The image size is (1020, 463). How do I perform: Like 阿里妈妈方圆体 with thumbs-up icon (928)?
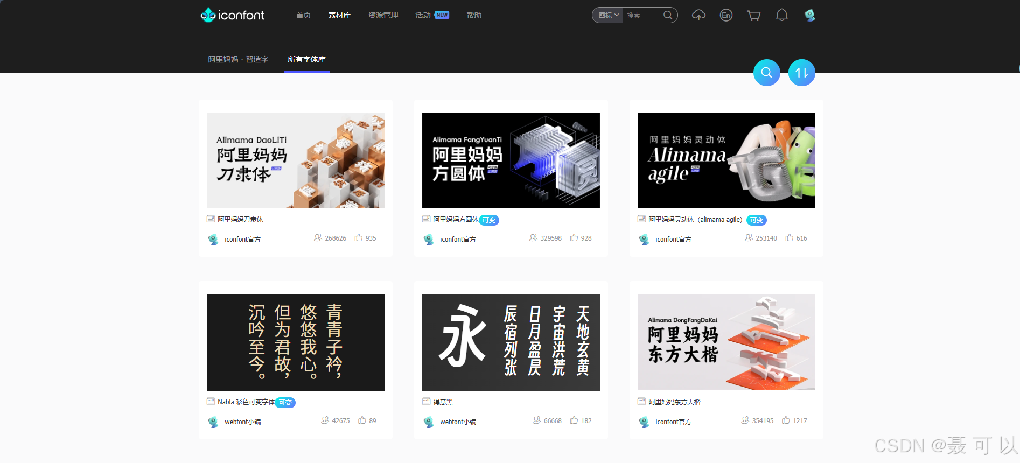click(x=574, y=237)
